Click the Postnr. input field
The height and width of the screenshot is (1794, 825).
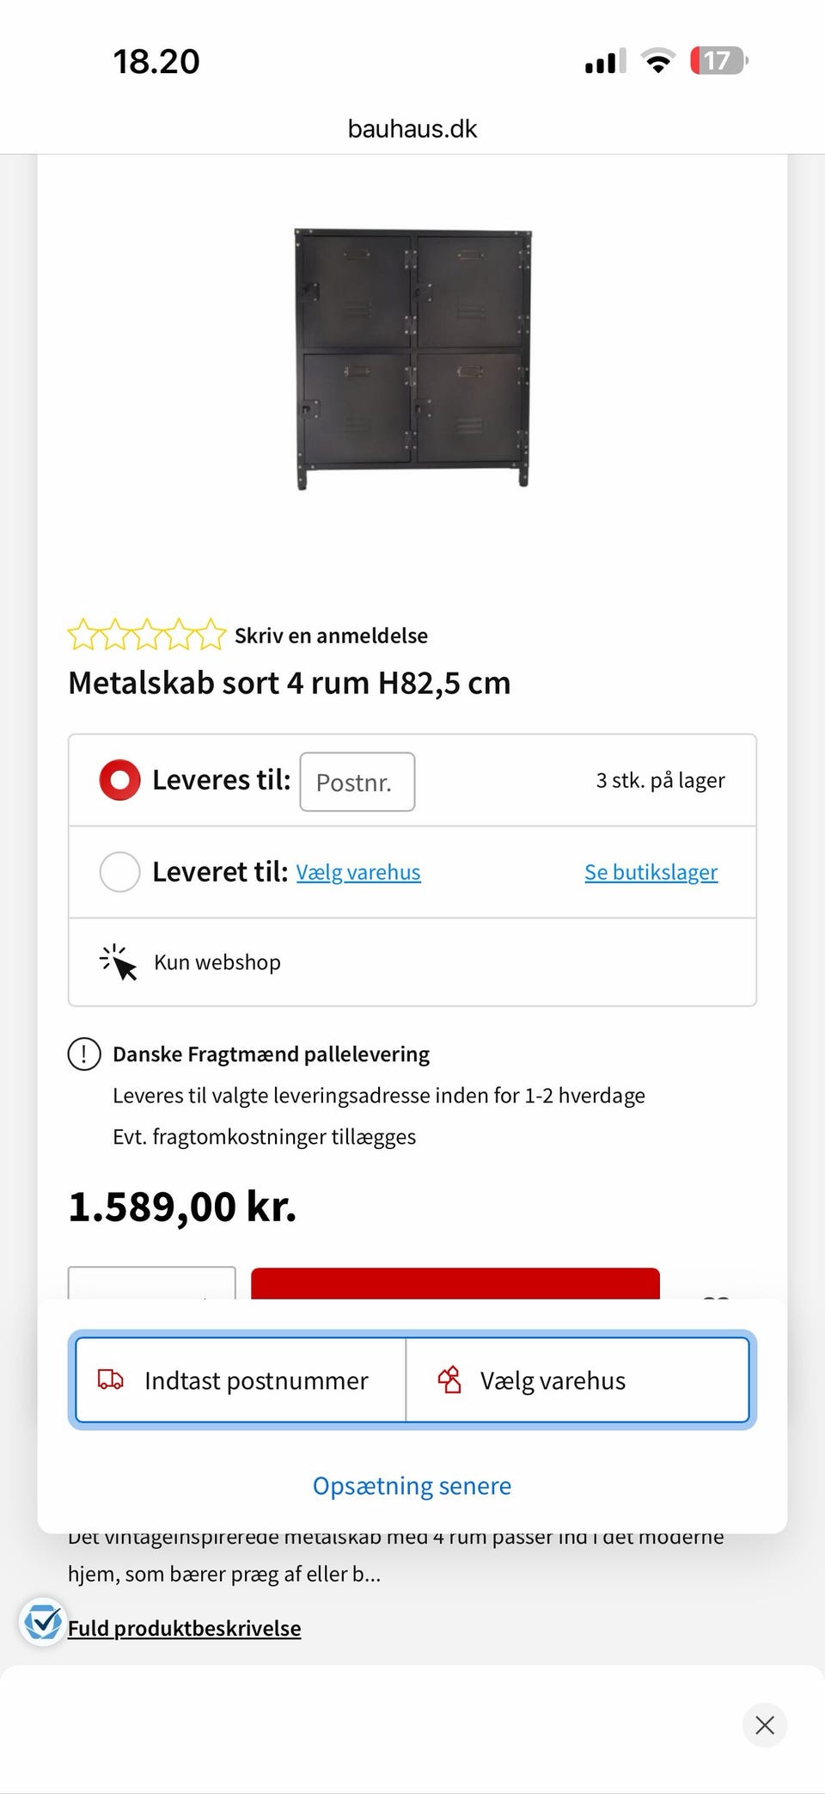[357, 782]
